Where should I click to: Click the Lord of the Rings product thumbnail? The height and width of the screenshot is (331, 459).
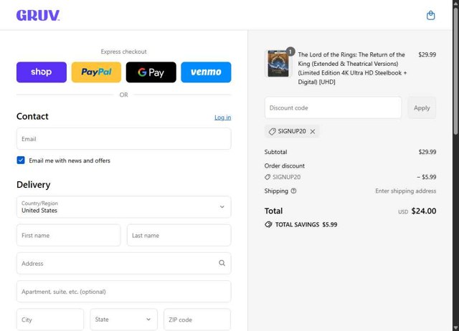(x=278, y=64)
